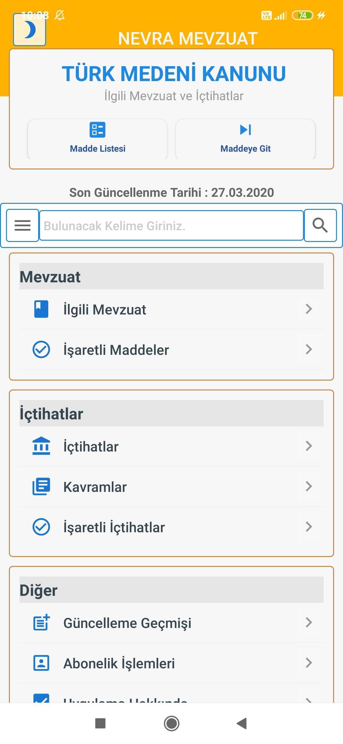
Task: Tap the Güncelleme Geçmişi news-plus icon
Action: pos(41,623)
